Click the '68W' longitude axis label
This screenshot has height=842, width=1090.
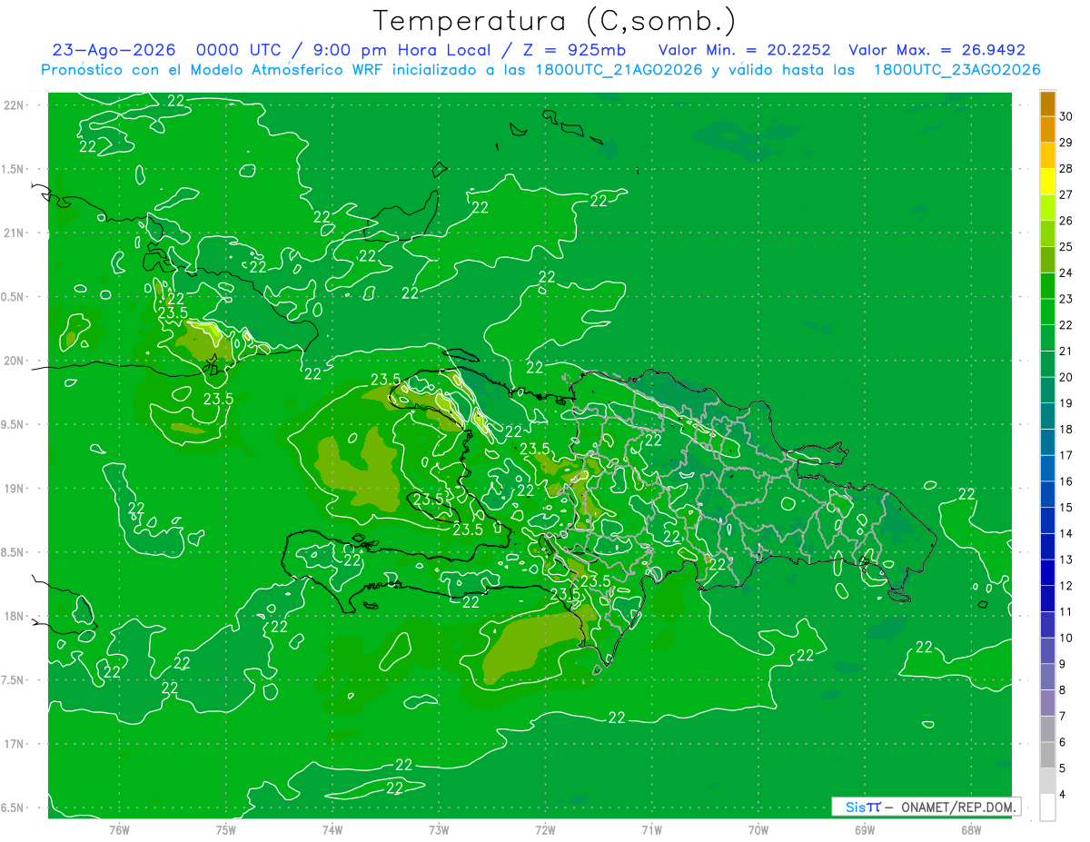pyautogui.click(x=971, y=829)
